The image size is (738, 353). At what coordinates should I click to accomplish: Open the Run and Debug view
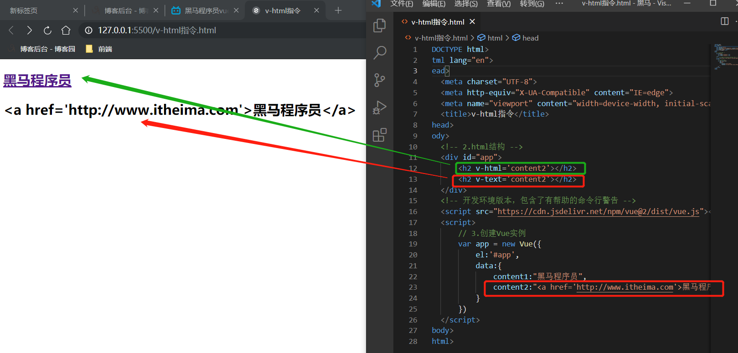tap(379, 107)
